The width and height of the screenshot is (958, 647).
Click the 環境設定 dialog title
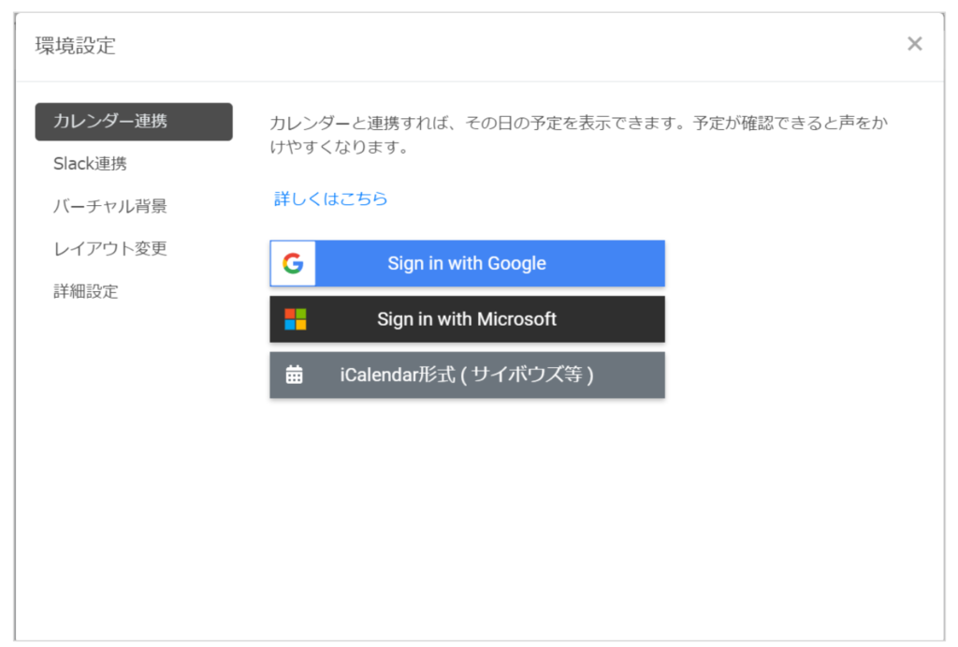(x=75, y=46)
